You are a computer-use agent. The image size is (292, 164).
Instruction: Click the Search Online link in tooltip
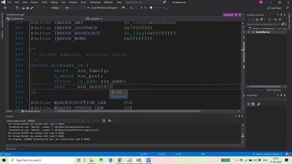point(119,96)
